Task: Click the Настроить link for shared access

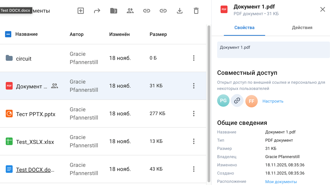Action: pos(273,101)
